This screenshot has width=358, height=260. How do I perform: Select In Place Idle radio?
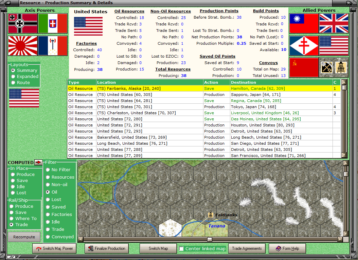point(13,187)
